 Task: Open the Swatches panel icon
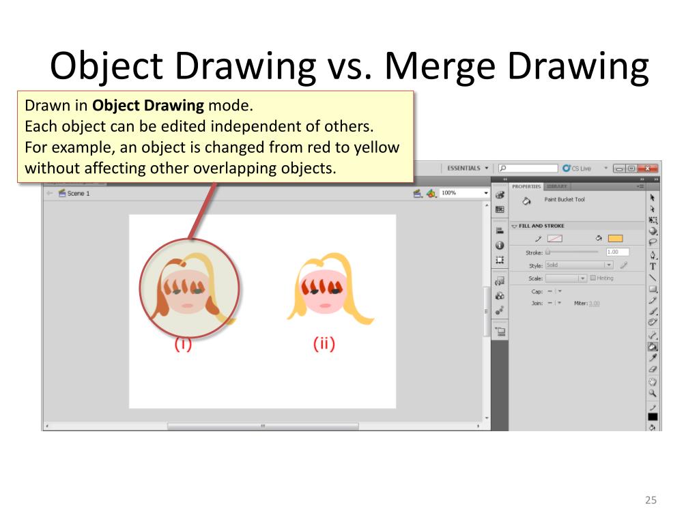click(500, 209)
